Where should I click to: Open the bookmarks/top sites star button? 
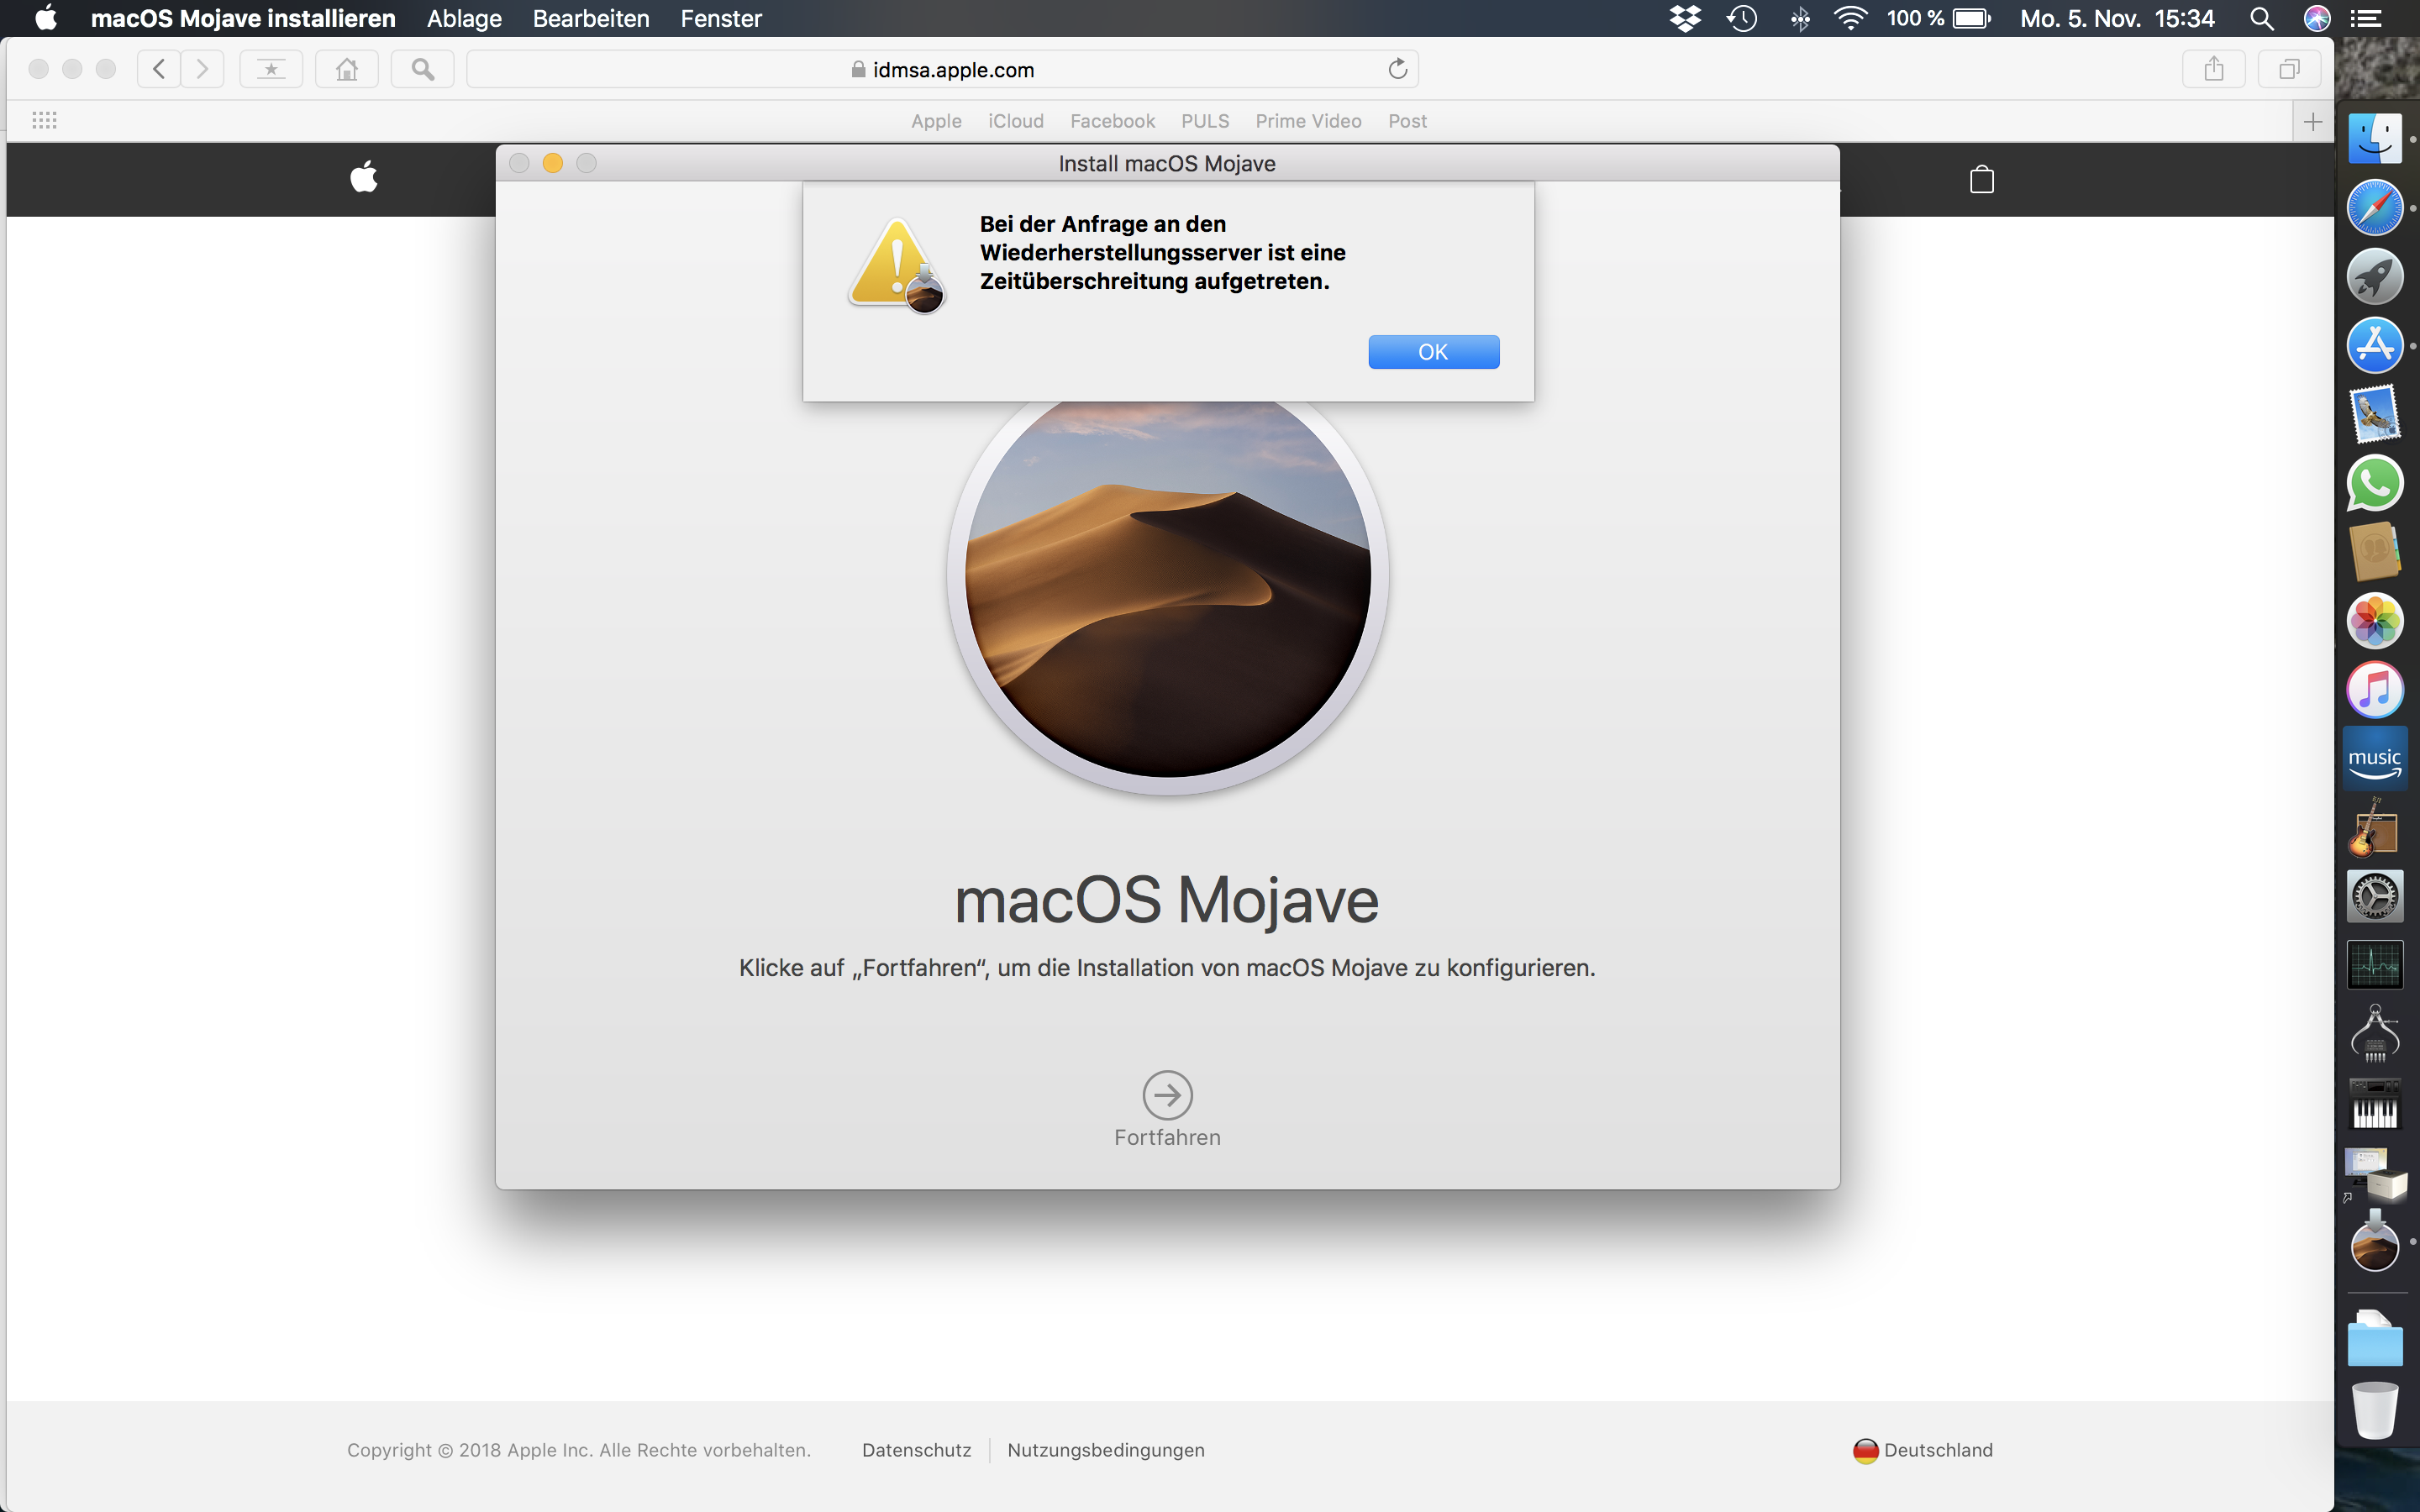click(x=271, y=69)
